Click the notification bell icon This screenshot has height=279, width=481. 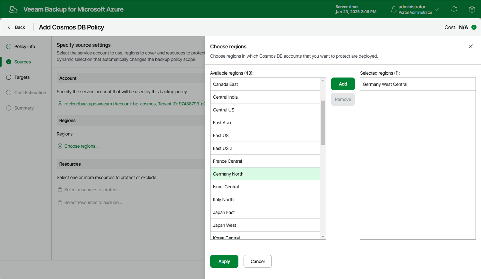pyautogui.click(x=454, y=9)
